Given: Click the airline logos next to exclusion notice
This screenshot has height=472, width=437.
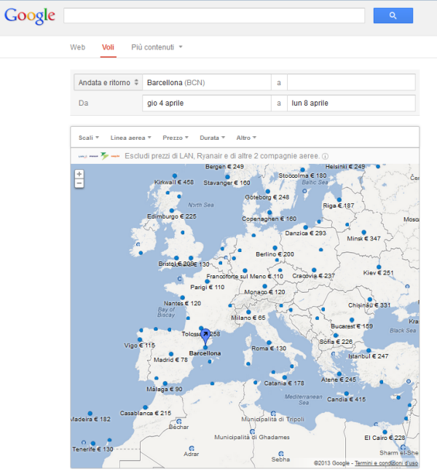Looking at the screenshot, I should (99, 156).
